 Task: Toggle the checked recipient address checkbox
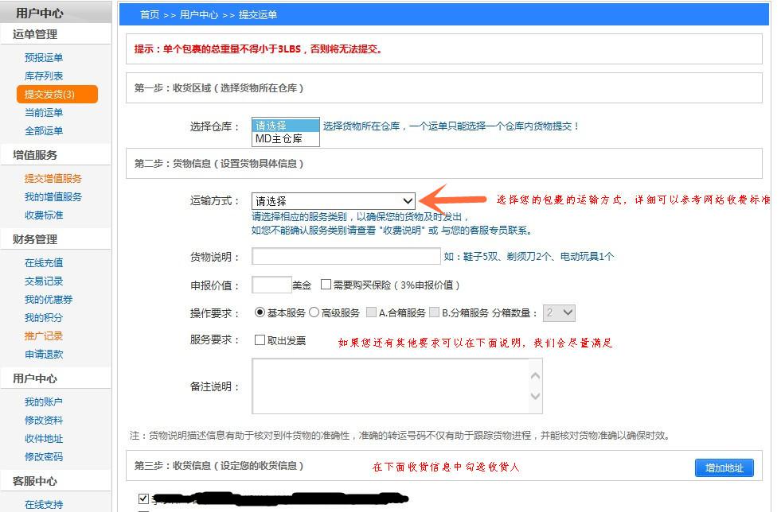tap(143, 499)
